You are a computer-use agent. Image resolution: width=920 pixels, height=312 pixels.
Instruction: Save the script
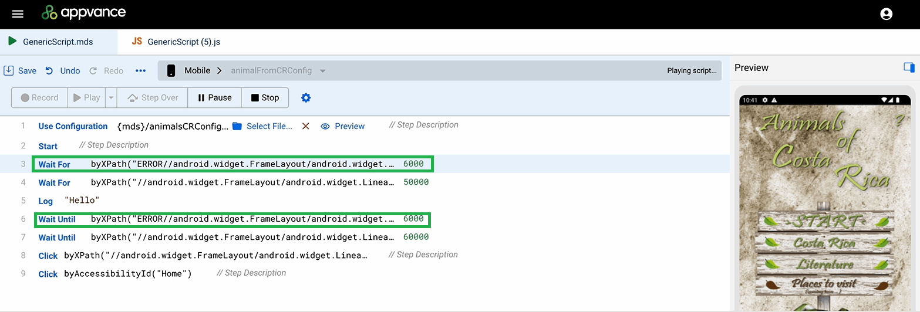[20, 70]
